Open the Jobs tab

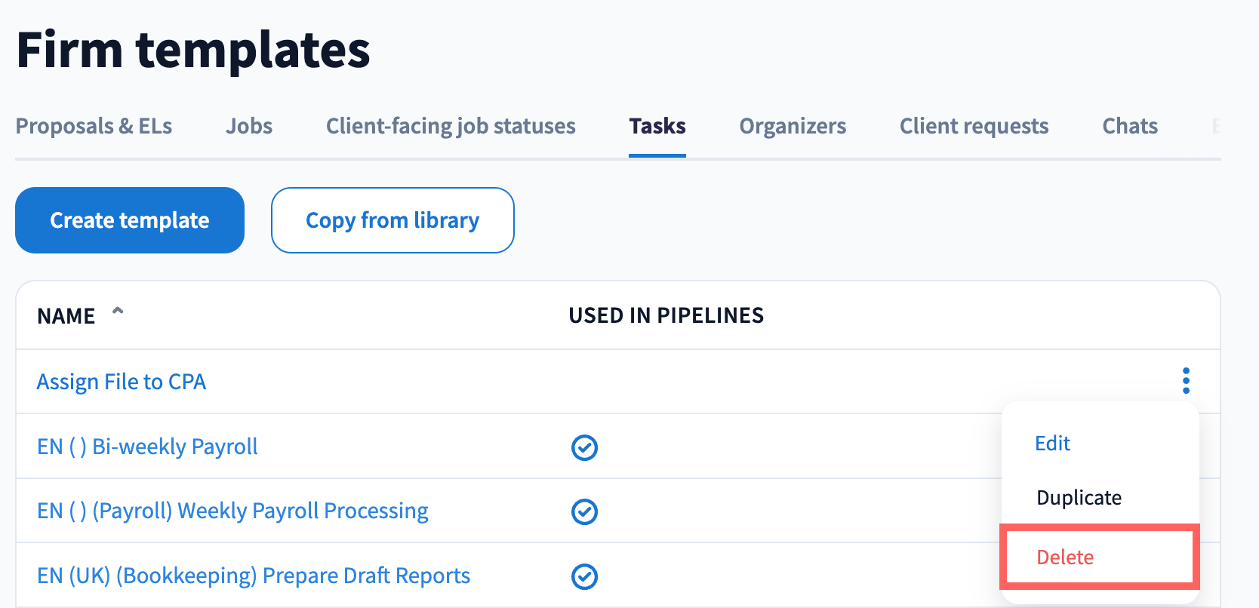[249, 126]
